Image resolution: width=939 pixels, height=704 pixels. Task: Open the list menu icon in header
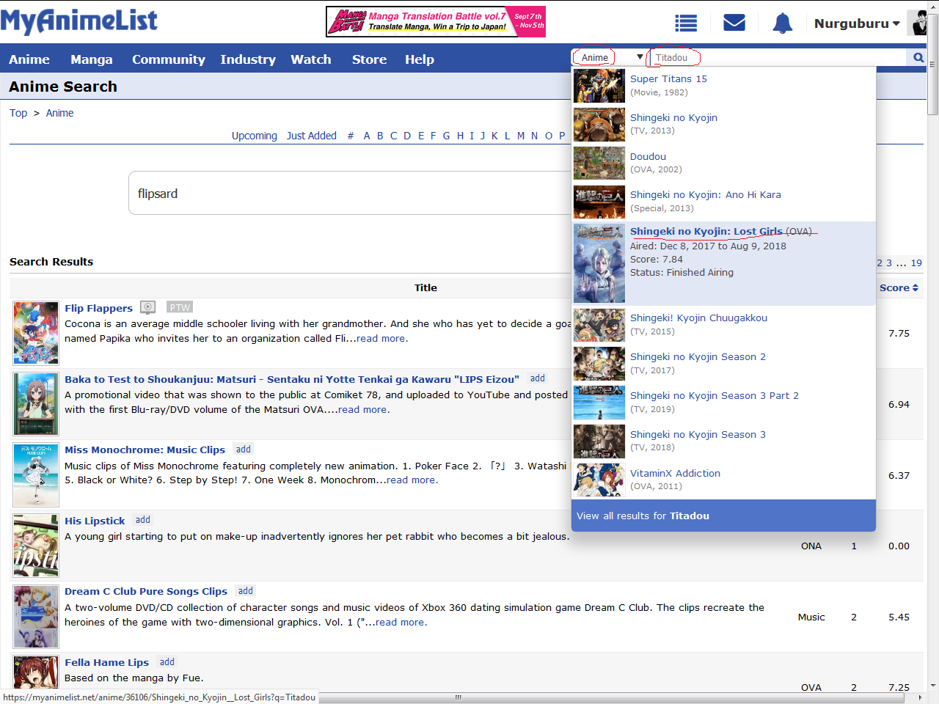click(x=686, y=23)
